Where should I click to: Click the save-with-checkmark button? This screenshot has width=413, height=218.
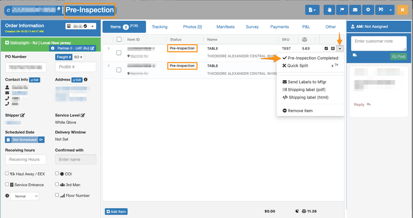click(381, 10)
